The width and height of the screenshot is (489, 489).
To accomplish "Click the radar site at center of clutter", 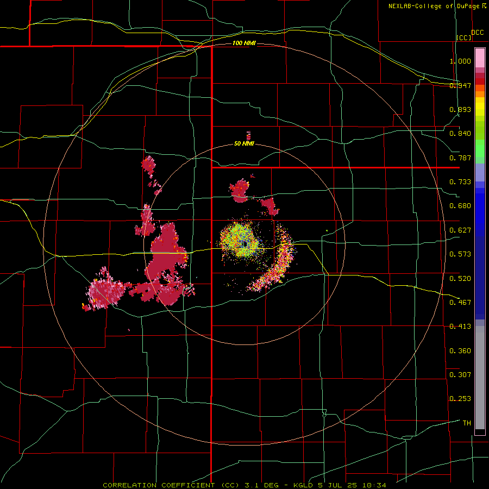I will coord(244,244).
